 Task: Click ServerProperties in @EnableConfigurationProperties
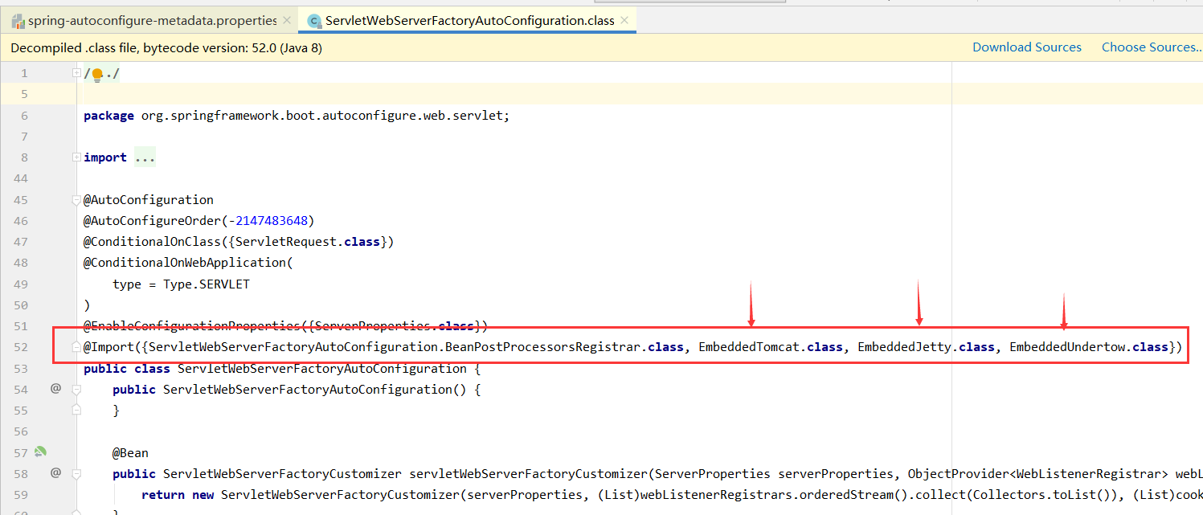tap(374, 325)
